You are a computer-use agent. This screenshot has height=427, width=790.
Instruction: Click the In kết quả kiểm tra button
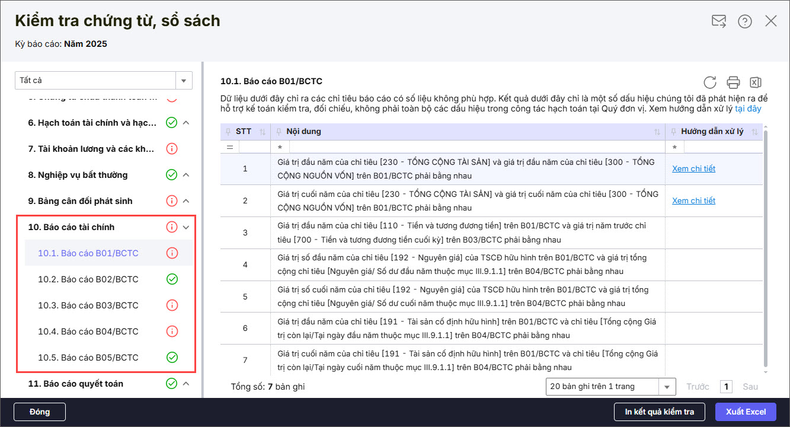659,412
